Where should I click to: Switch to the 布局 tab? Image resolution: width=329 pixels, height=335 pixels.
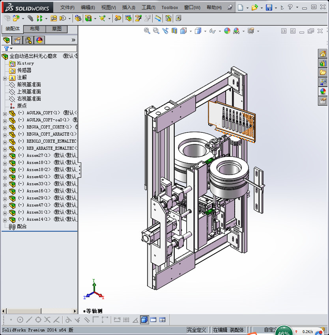pos(34,29)
